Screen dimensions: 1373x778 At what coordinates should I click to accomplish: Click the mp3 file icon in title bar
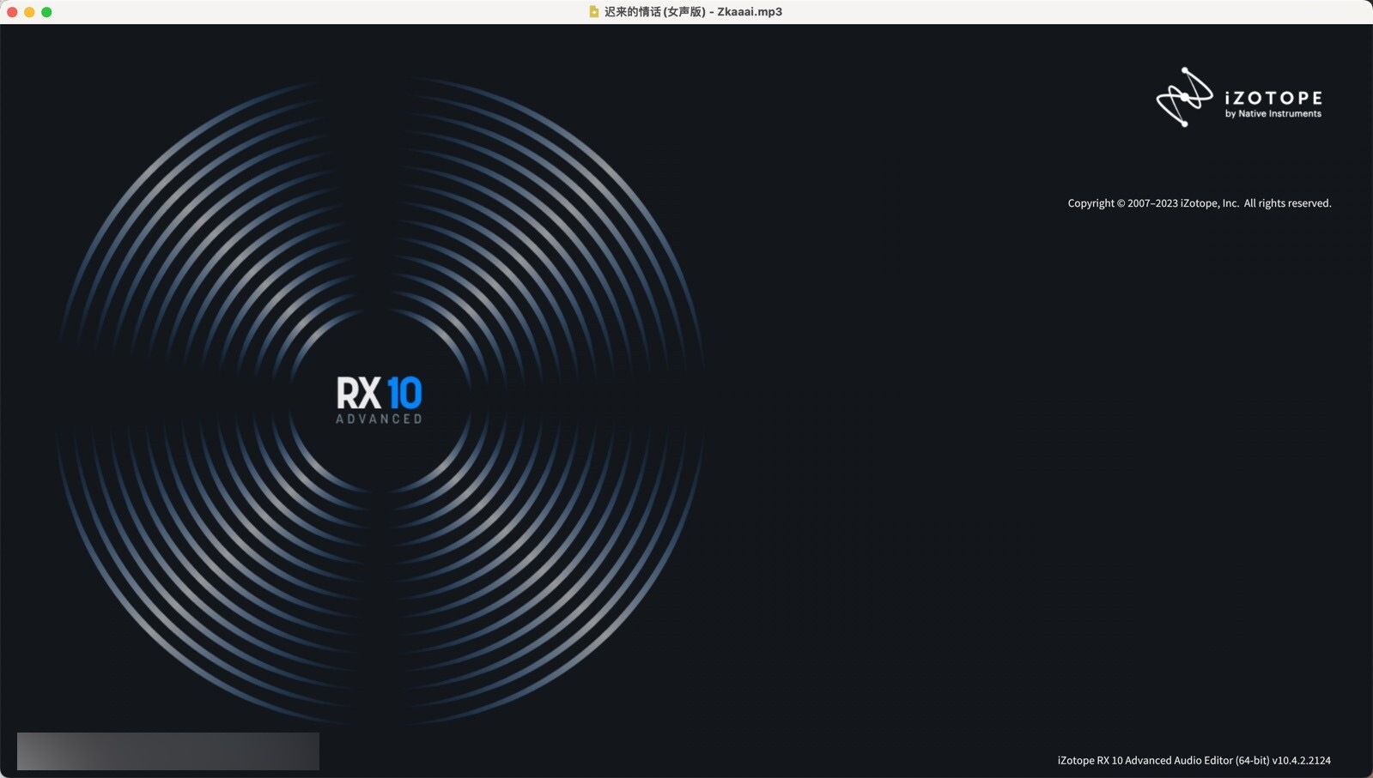tap(593, 12)
